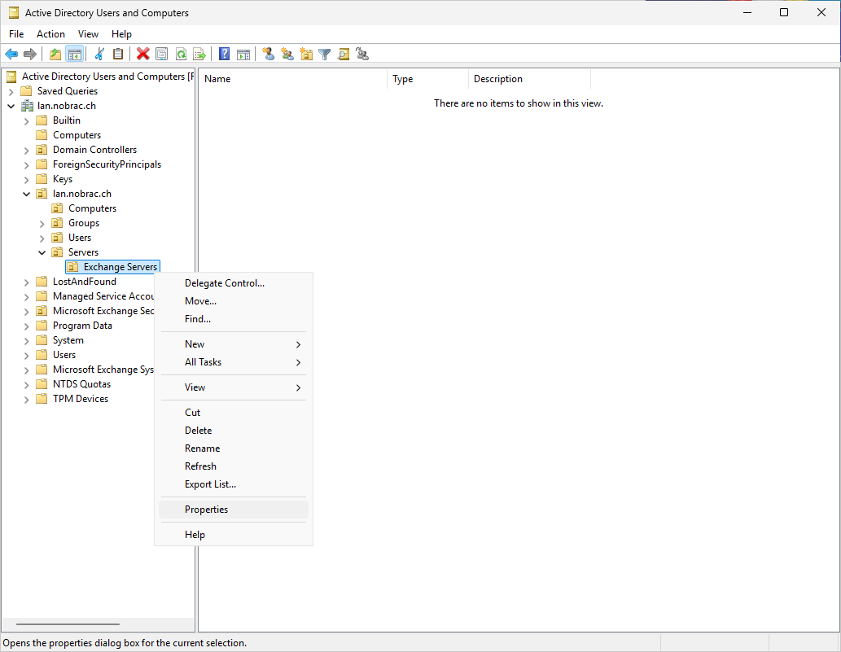The height and width of the screenshot is (652, 841).
Task: Open the Action menu
Action: 50,33
